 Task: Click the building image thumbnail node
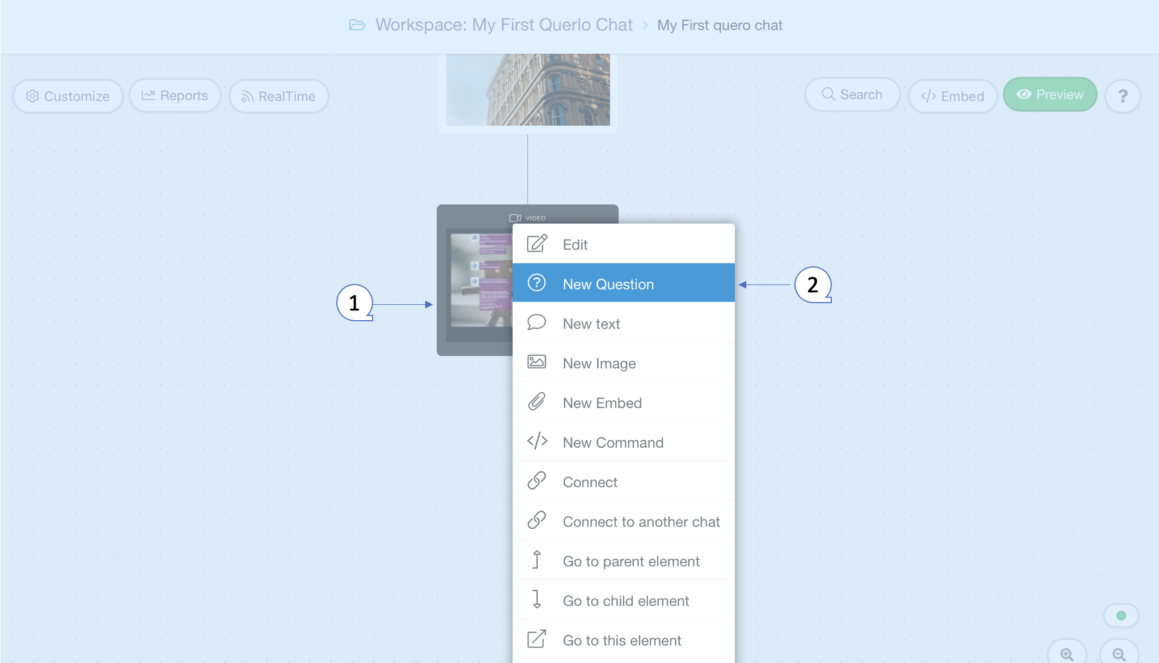click(x=527, y=91)
